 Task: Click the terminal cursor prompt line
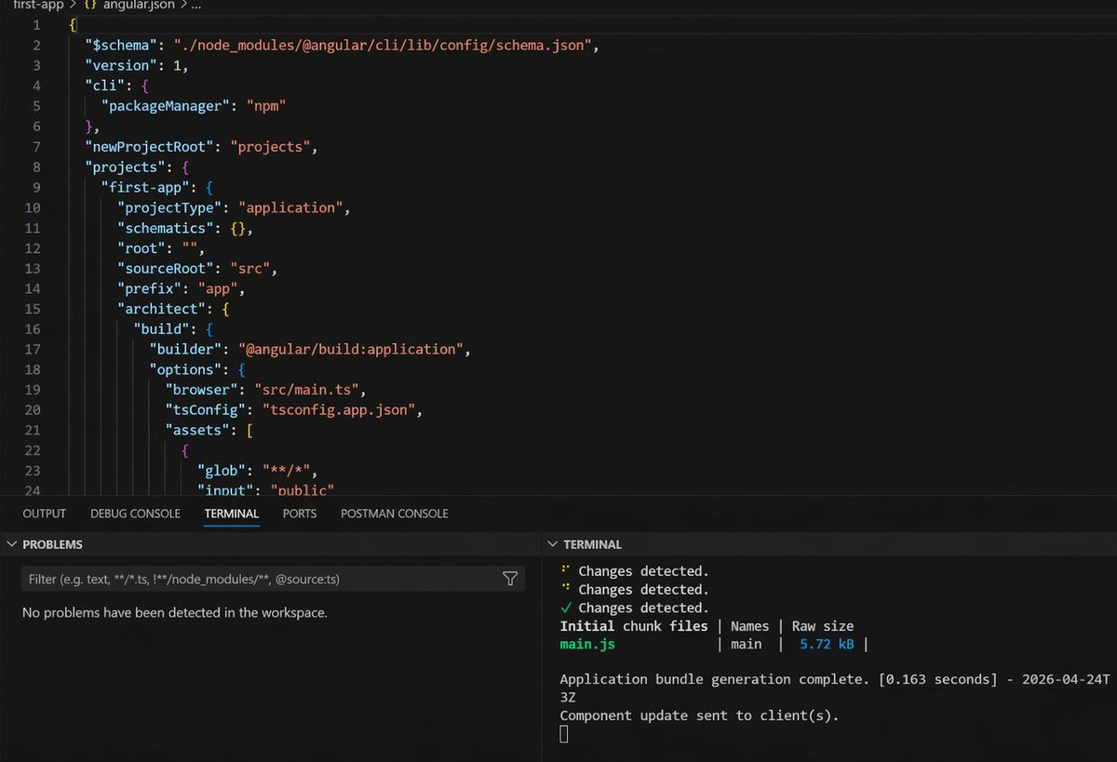pyautogui.click(x=564, y=735)
